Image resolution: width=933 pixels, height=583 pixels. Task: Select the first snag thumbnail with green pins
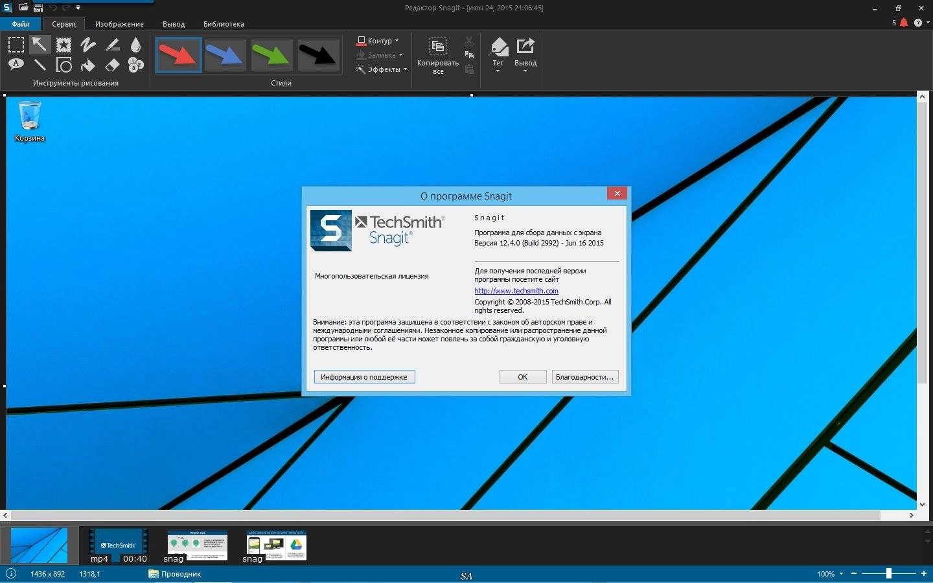click(196, 546)
